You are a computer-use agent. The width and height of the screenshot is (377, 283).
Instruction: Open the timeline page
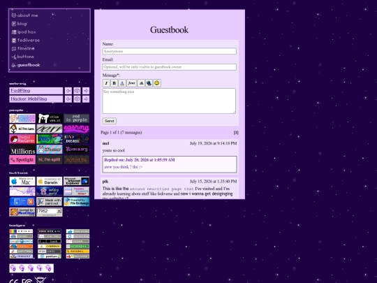[x=23, y=48]
